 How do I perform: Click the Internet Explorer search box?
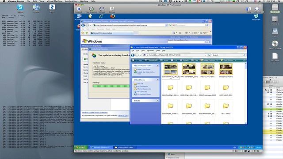191,25
